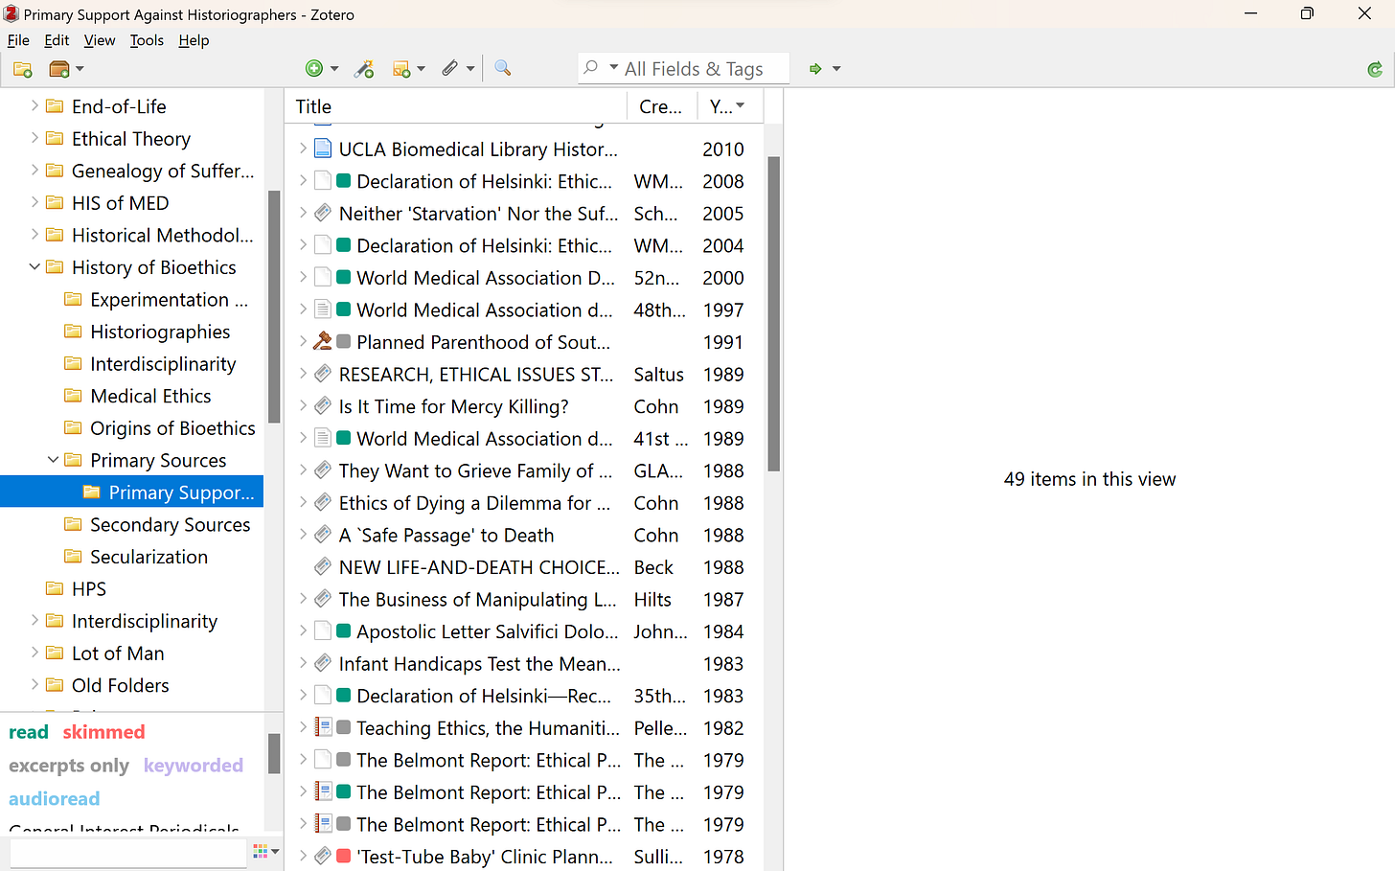Viewport: 1395px width, 871px height.
Task: Sort items by the Year column
Action: [728, 106]
